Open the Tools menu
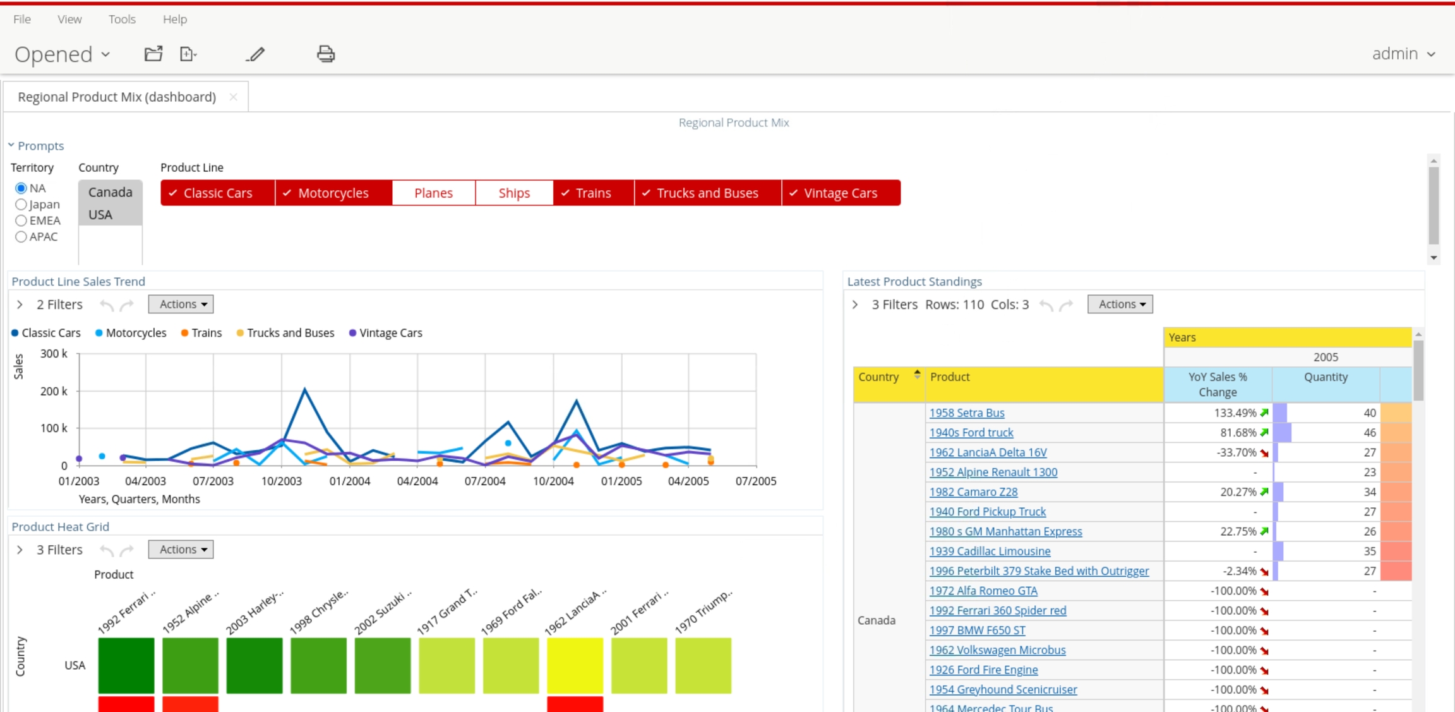Viewport: 1455px width, 712px height. pos(122,19)
